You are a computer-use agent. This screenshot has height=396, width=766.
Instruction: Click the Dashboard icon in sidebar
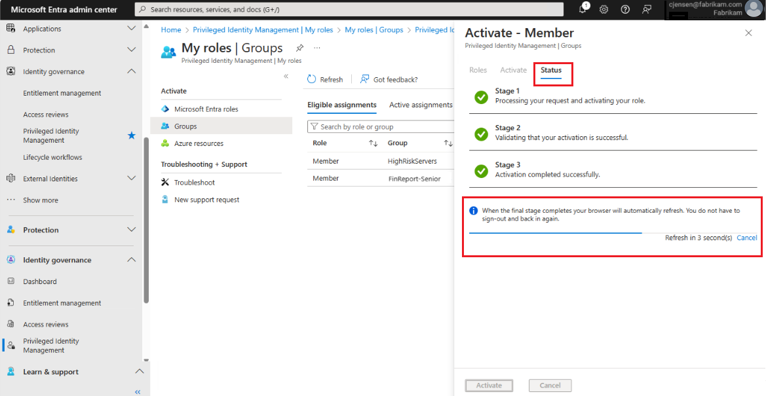(x=10, y=281)
